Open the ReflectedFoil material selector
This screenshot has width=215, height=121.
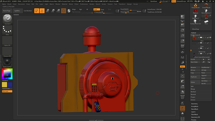(x=7, y=62)
